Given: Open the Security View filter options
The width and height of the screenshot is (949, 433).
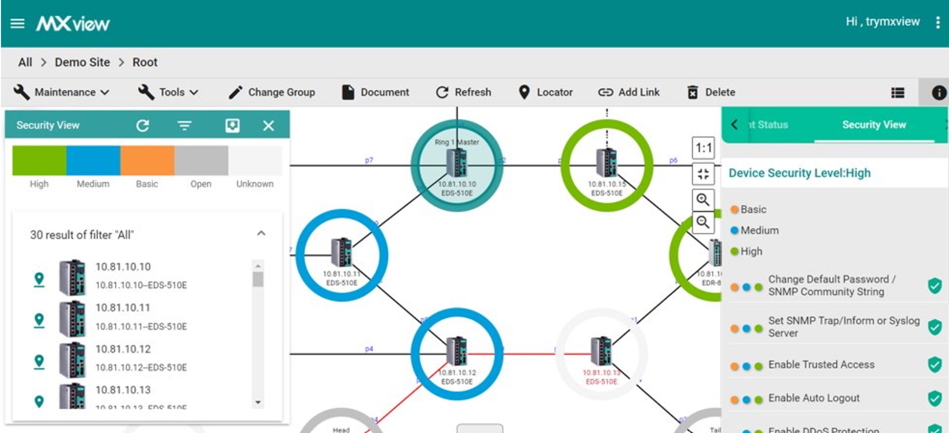Looking at the screenshot, I should click(x=184, y=126).
